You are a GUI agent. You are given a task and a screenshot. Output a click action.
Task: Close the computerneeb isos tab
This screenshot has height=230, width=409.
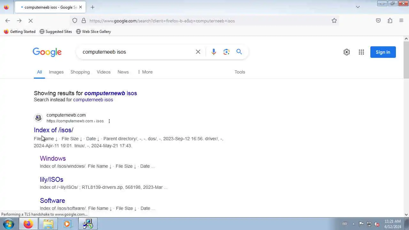tap(81, 7)
